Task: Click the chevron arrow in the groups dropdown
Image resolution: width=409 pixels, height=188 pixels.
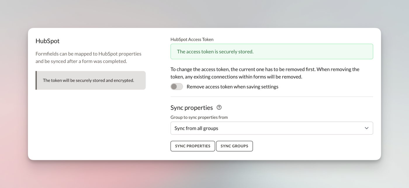Action: pyautogui.click(x=366, y=128)
